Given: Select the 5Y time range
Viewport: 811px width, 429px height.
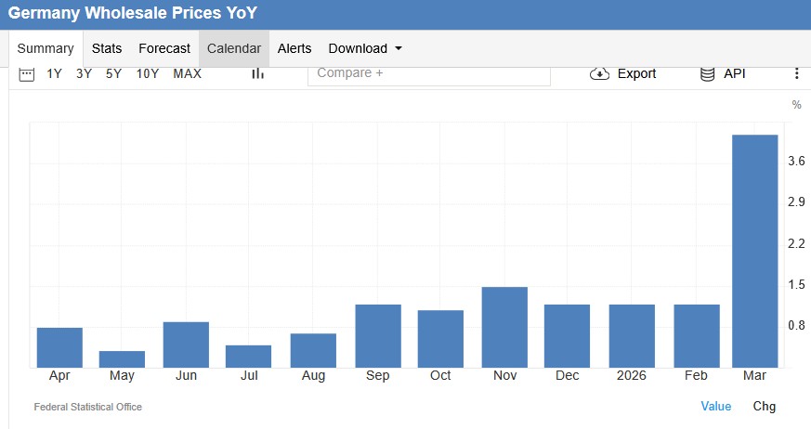Looking at the screenshot, I should 113,73.
